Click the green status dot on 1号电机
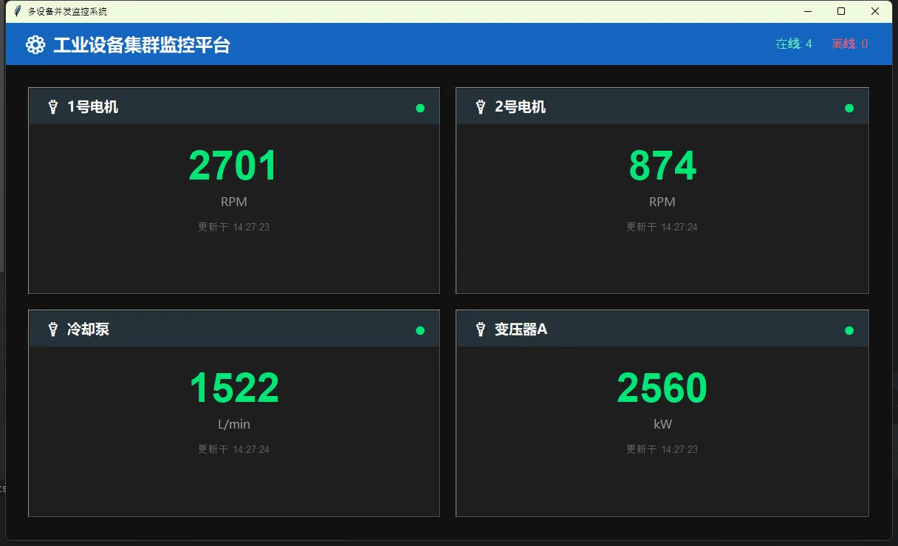898x546 pixels. point(420,108)
